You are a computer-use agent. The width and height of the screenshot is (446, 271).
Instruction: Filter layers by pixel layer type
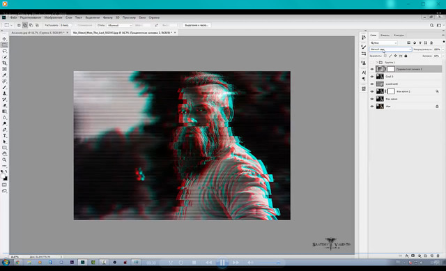tap(408, 42)
